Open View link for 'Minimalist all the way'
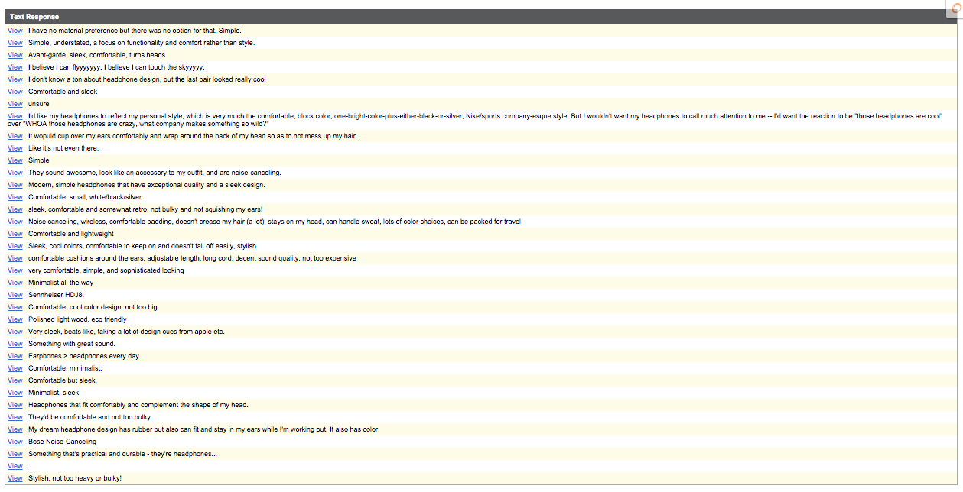963x492 pixels. [15, 283]
